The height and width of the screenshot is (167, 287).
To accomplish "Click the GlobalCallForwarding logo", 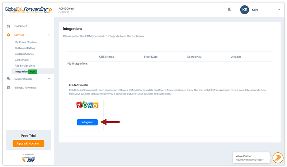I will [28, 10].
